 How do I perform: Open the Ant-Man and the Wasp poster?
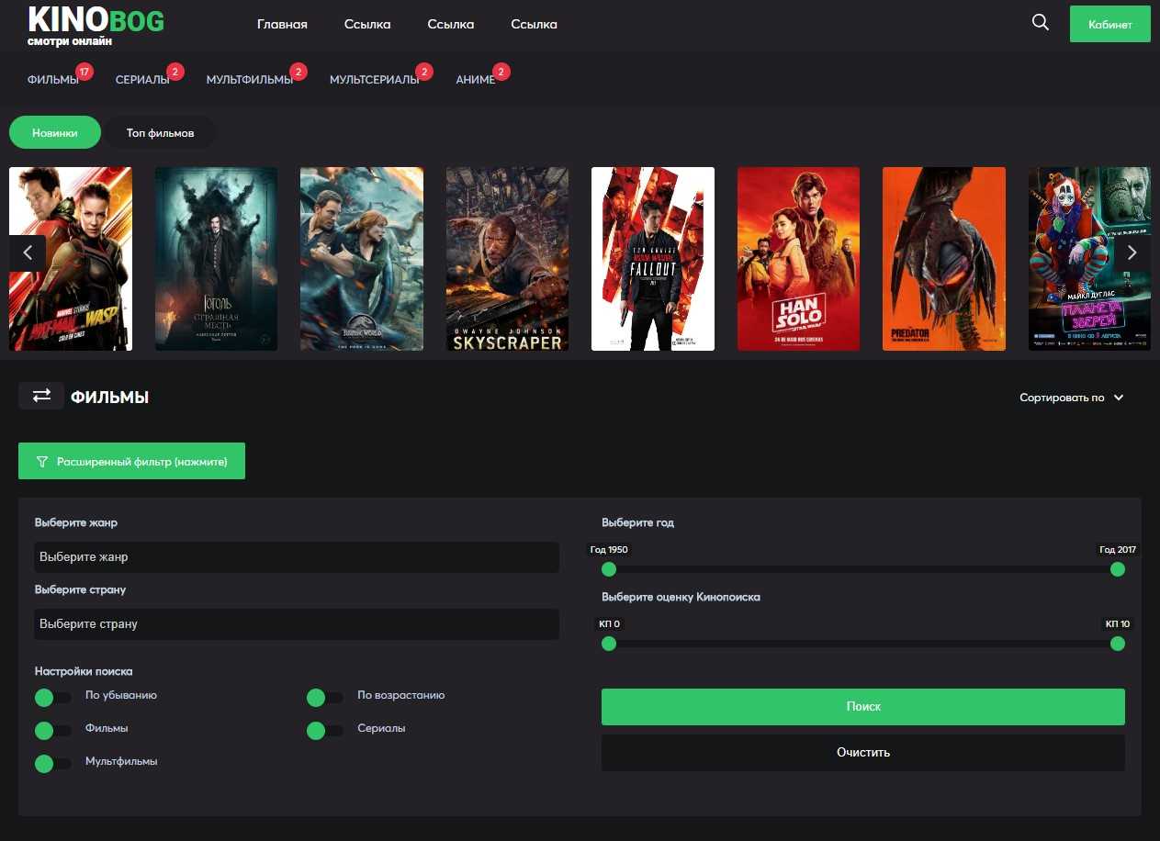pyautogui.click(x=71, y=259)
